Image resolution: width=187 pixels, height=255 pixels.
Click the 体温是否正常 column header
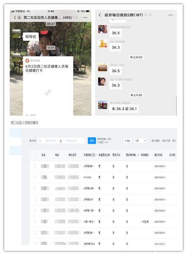[104, 155]
